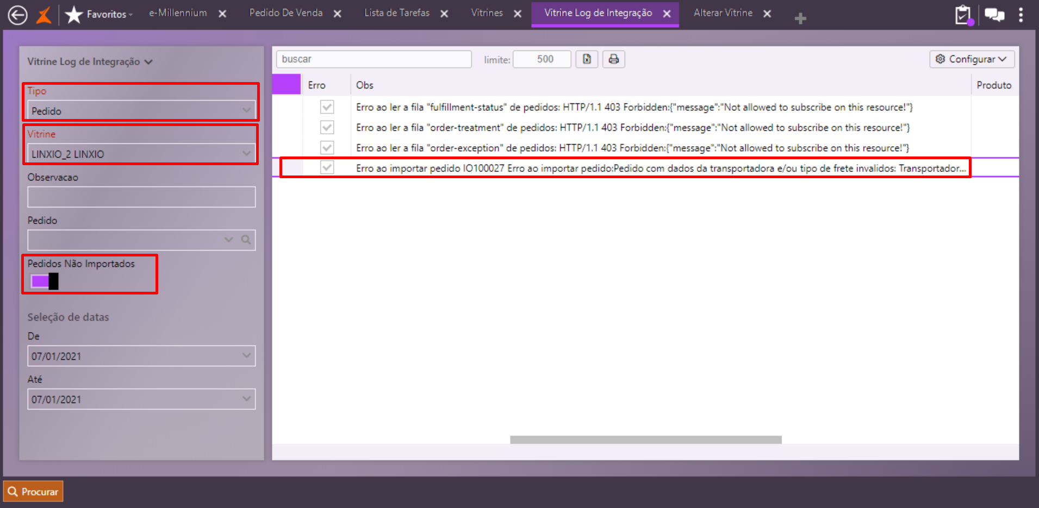Open the chat messages icon
Screen dimensions: 1039x508
point(994,15)
